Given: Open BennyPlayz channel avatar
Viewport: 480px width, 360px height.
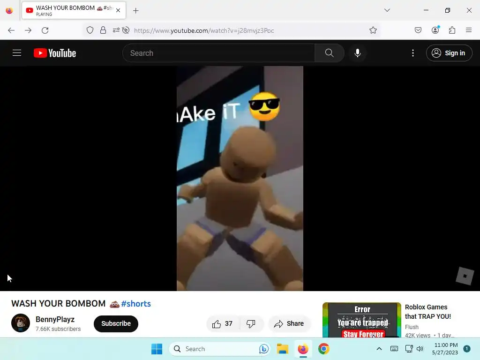Looking at the screenshot, I should tap(21, 322).
